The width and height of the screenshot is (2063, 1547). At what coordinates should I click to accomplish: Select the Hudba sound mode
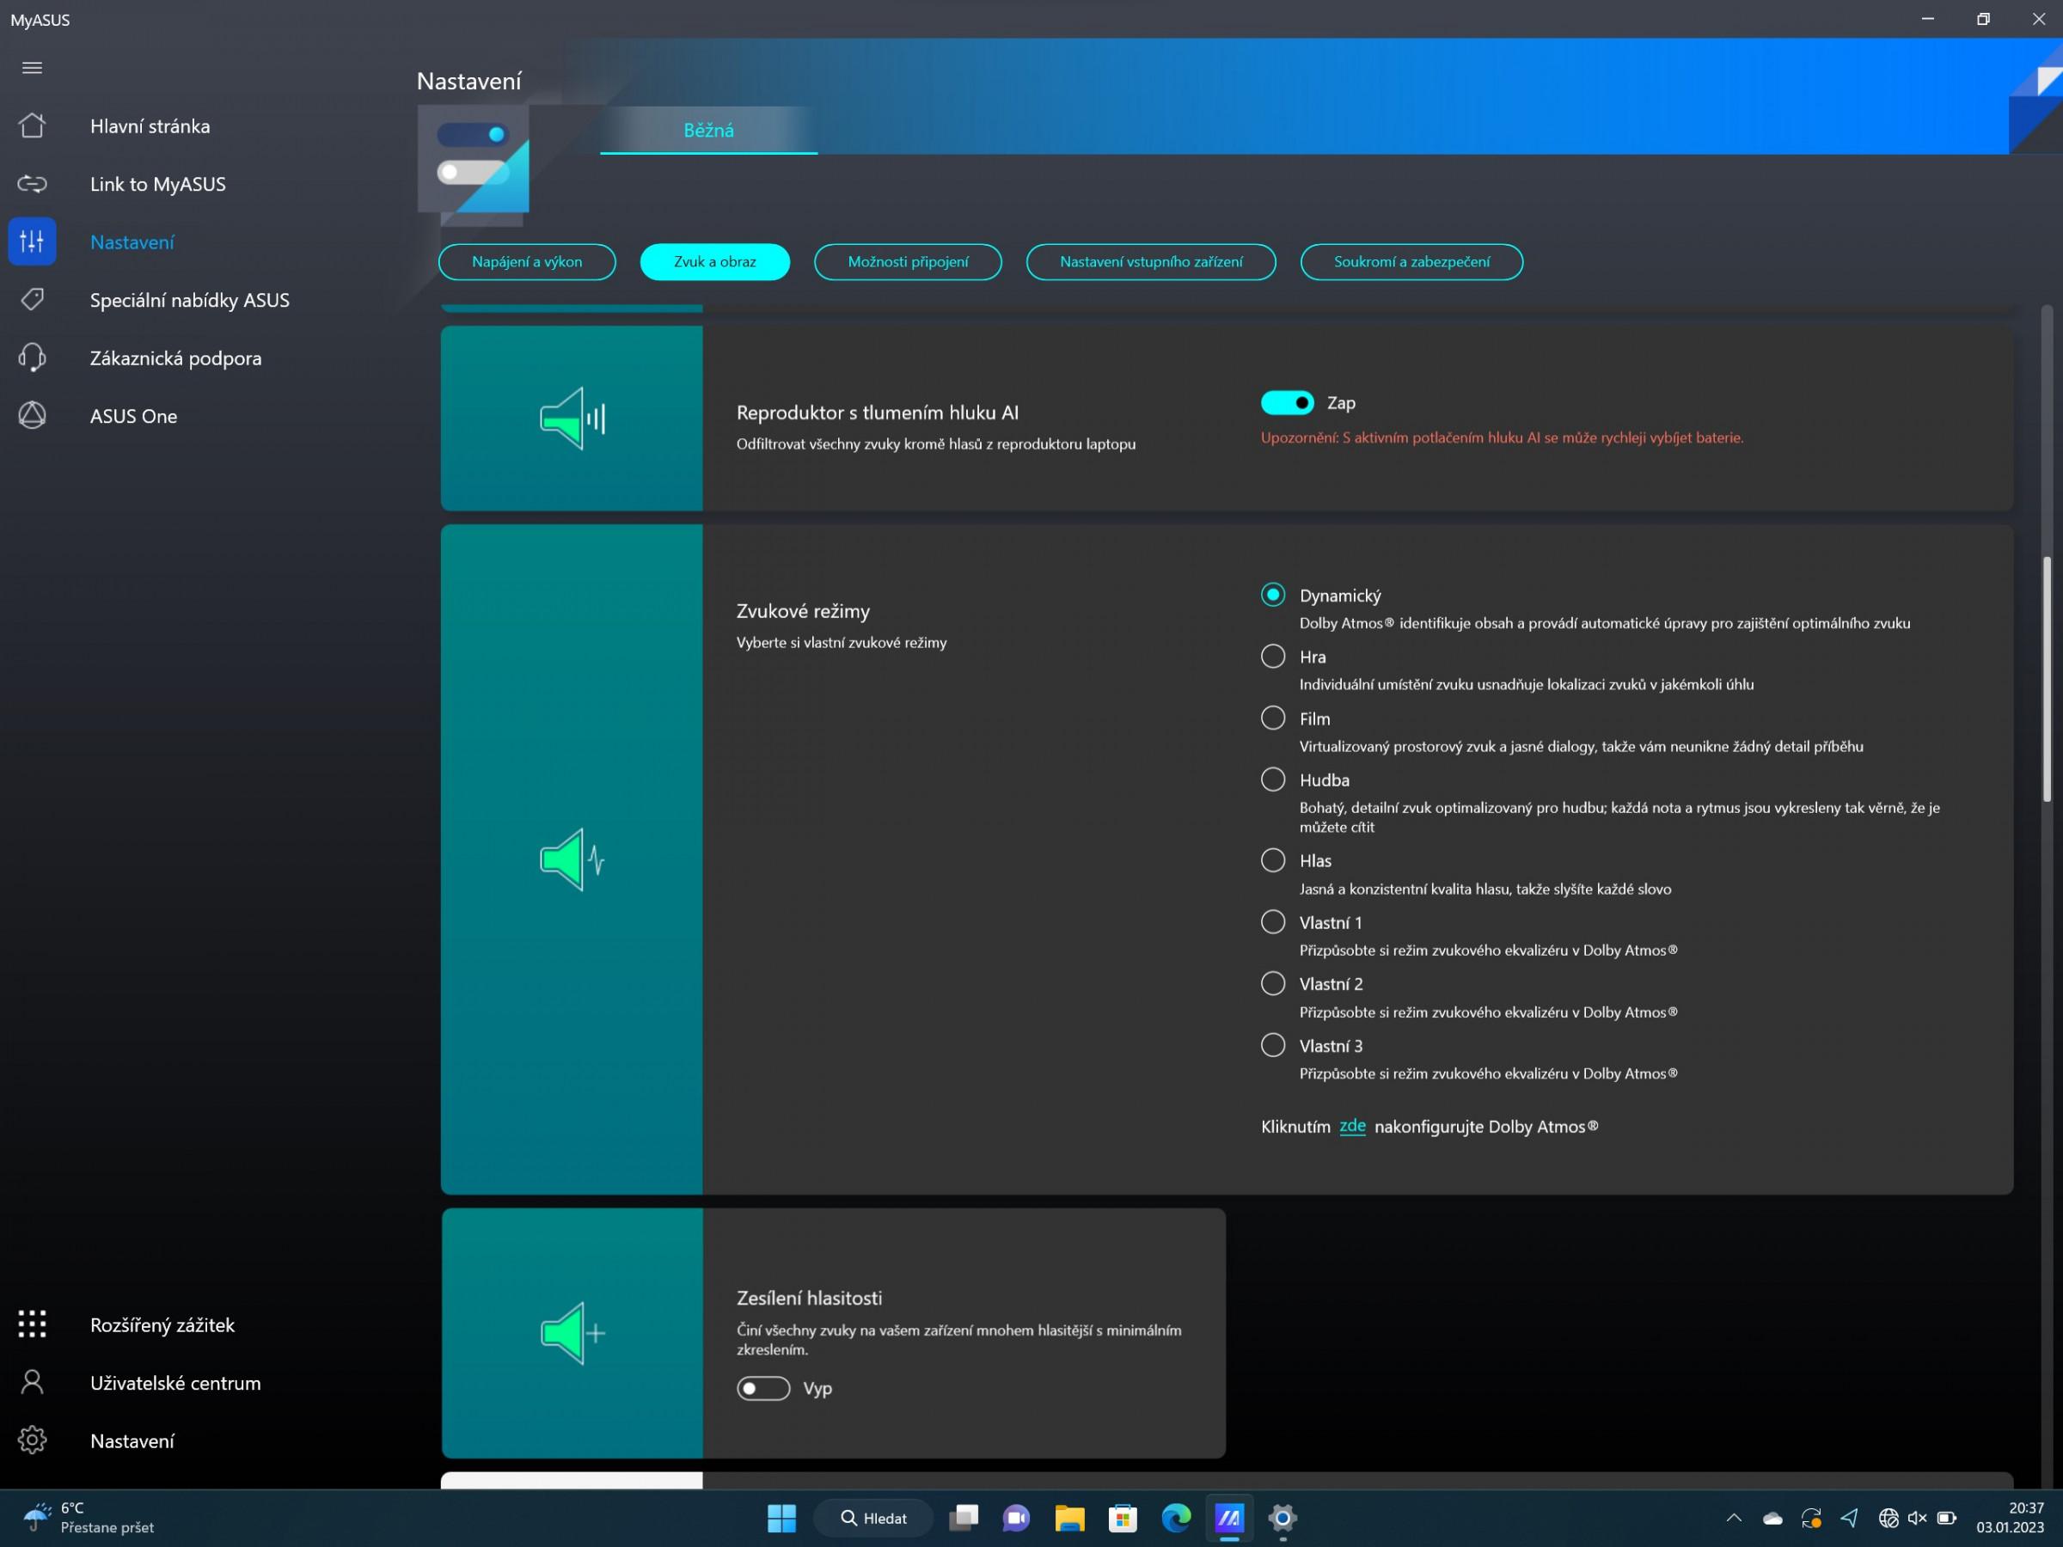click(1272, 779)
